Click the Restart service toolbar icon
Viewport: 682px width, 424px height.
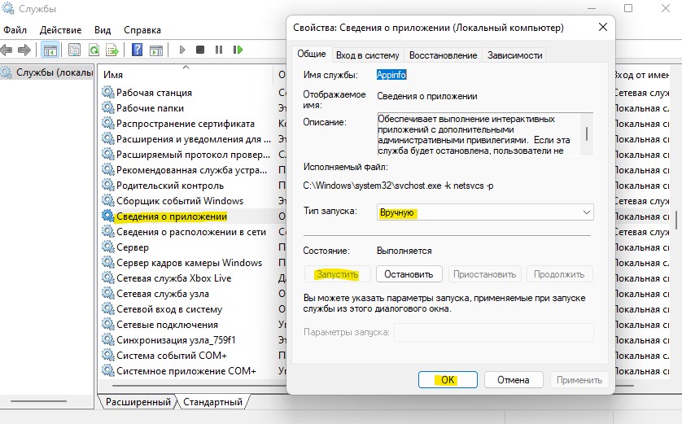(238, 50)
